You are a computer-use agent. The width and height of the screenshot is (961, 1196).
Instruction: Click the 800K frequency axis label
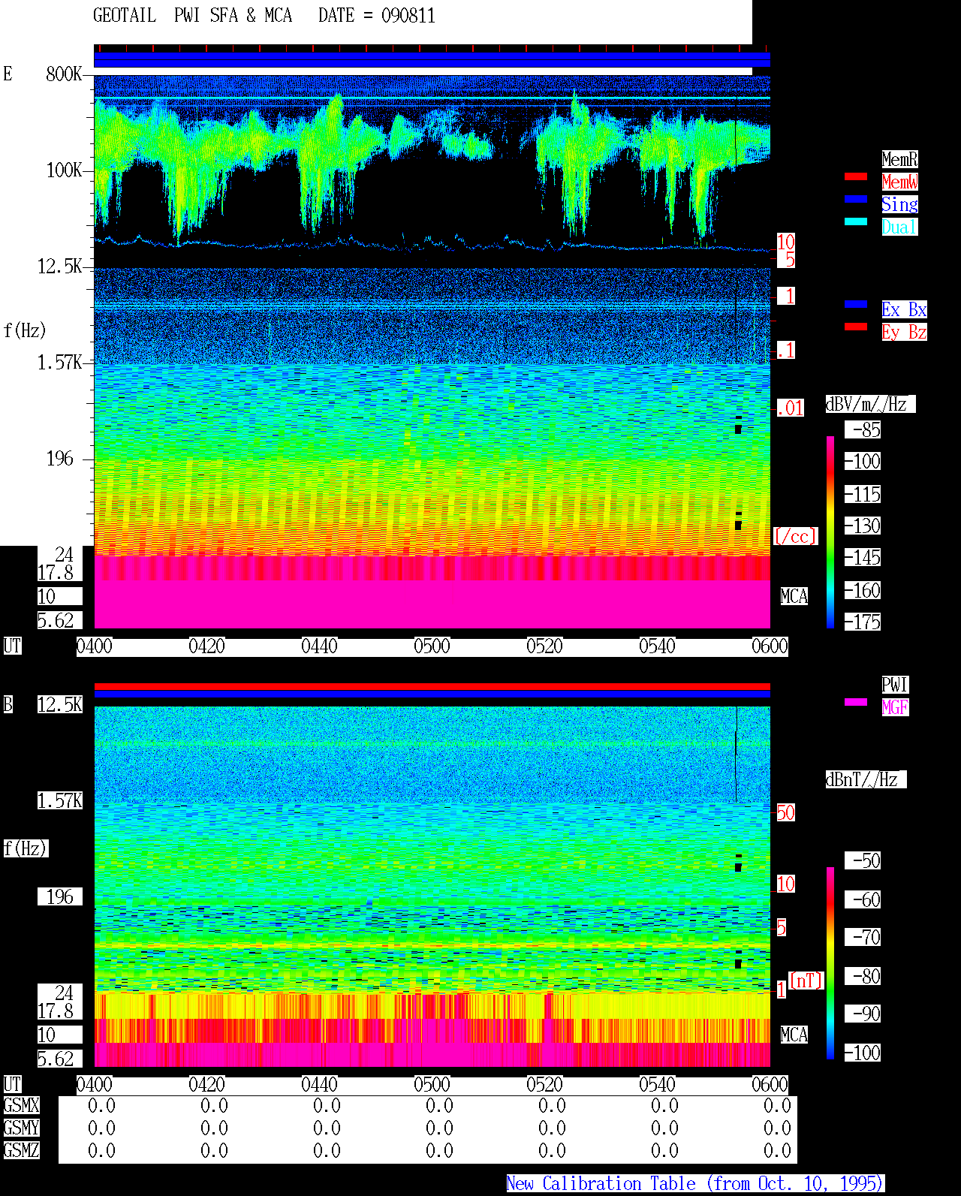pyautogui.click(x=64, y=74)
